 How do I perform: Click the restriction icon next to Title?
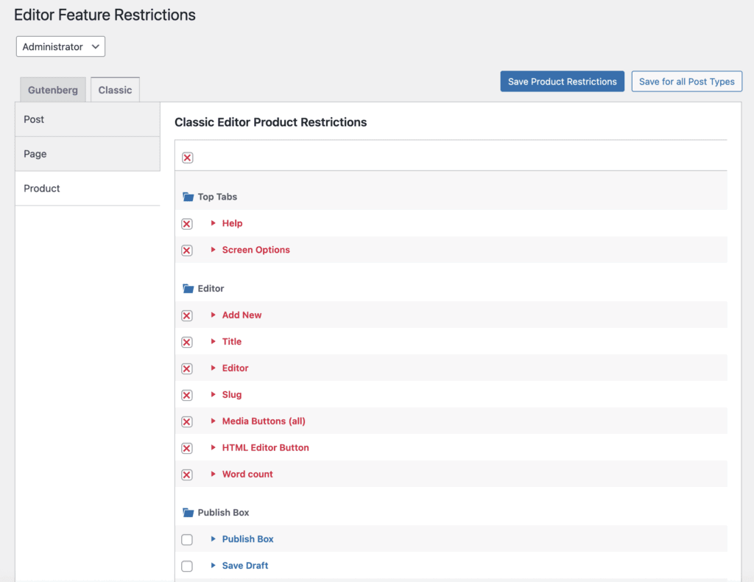click(x=187, y=341)
